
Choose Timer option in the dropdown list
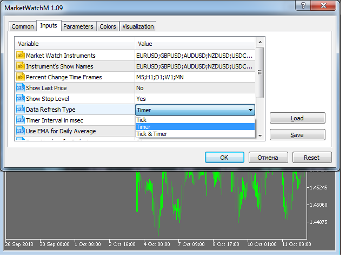[x=195, y=127]
